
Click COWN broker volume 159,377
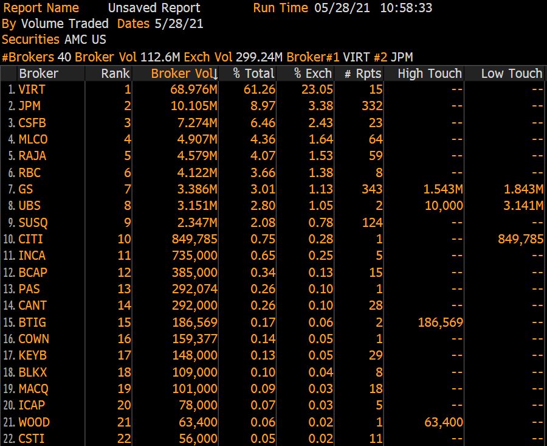194,338
